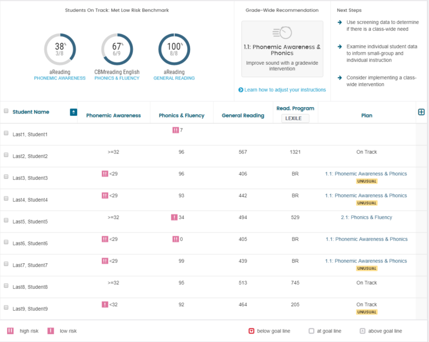Click the high risk flag with score 0
The image size is (429, 342).
[175, 239]
